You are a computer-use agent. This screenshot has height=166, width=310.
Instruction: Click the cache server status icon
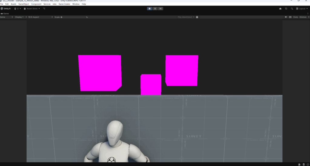coord(304,164)
